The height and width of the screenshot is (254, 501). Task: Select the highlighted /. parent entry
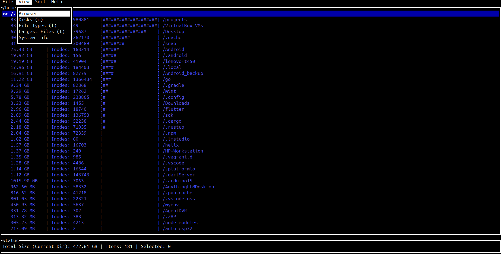(x=10, y=13)
